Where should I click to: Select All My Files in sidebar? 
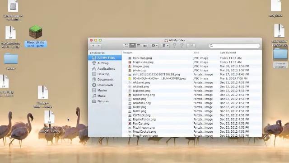105,58
